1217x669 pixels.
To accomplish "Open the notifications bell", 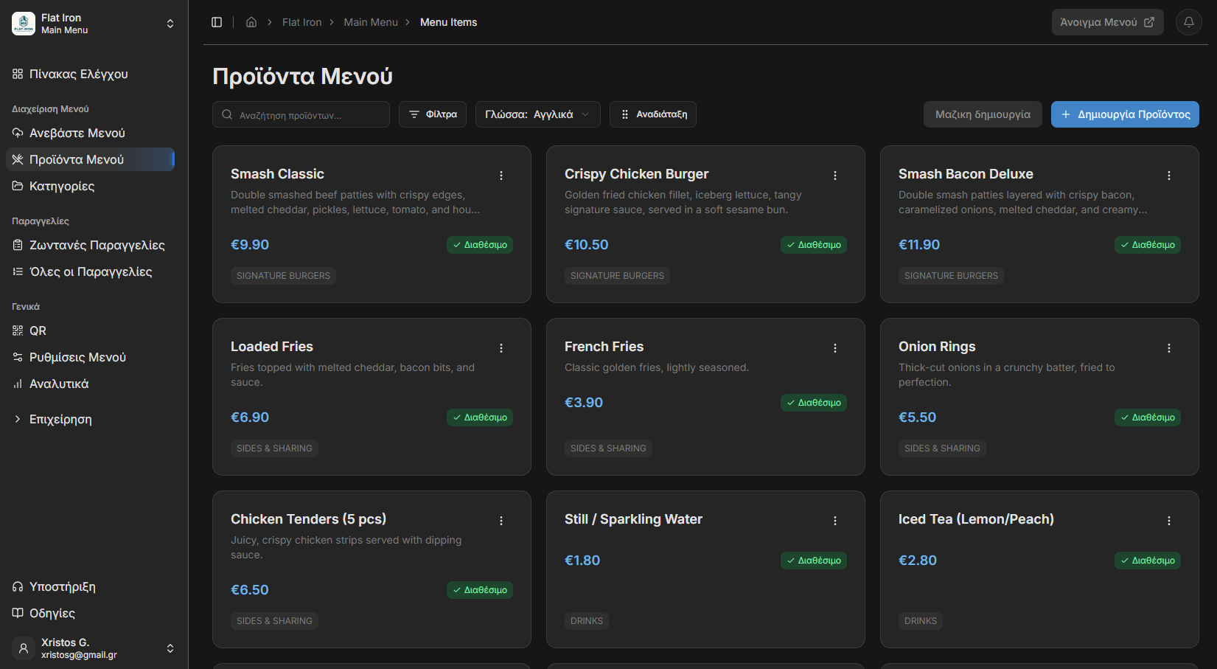I will click(1189, 22).
